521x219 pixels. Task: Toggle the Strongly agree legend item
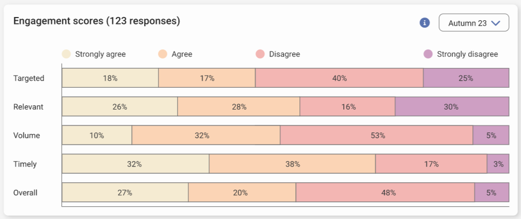[94, 54]
